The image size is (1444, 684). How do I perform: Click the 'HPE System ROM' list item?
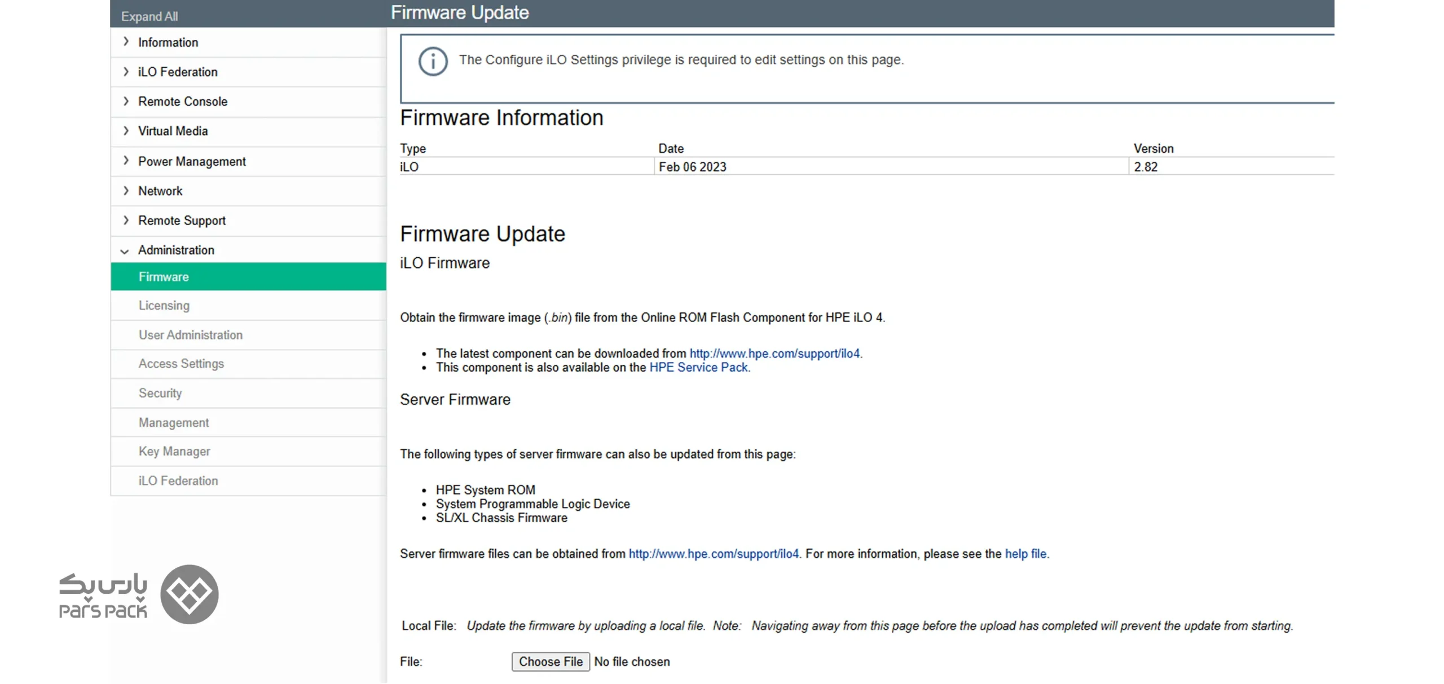coord(485,489)
